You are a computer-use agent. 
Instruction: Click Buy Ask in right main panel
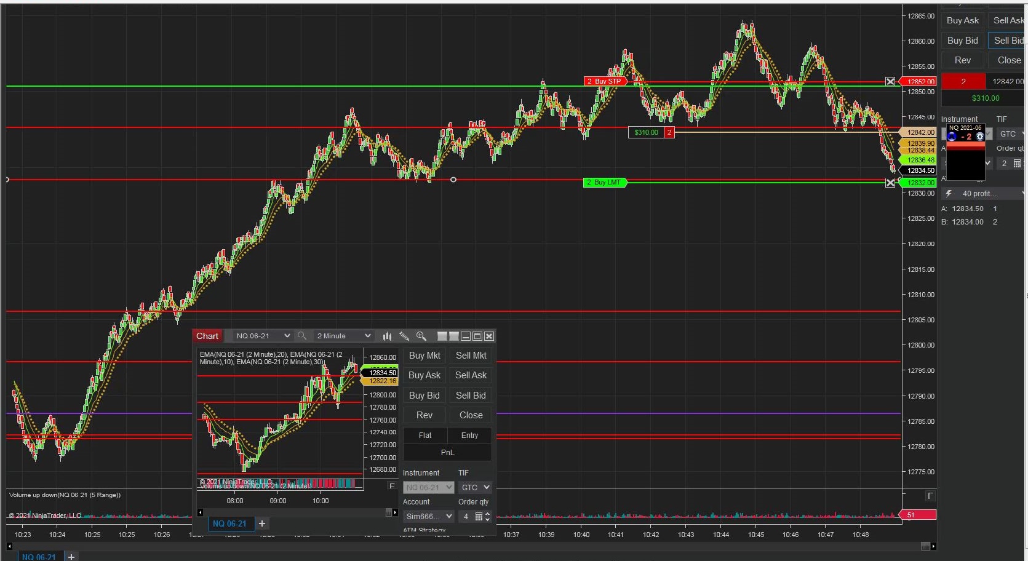963,20
